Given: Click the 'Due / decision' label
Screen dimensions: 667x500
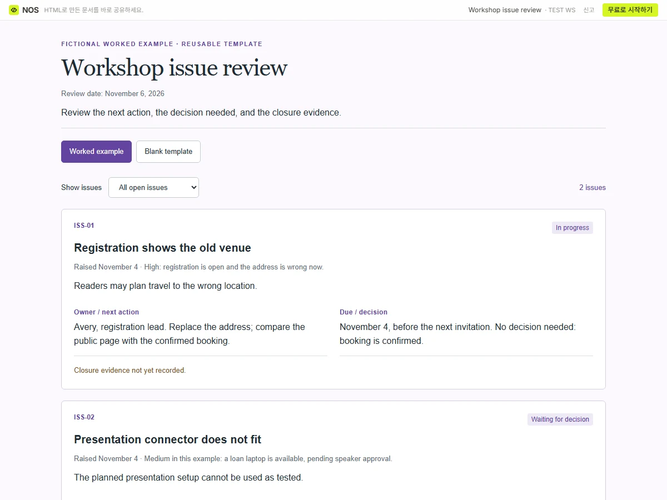Looking at the screenshot, I should pyautogui.click(x=364, y=312).
